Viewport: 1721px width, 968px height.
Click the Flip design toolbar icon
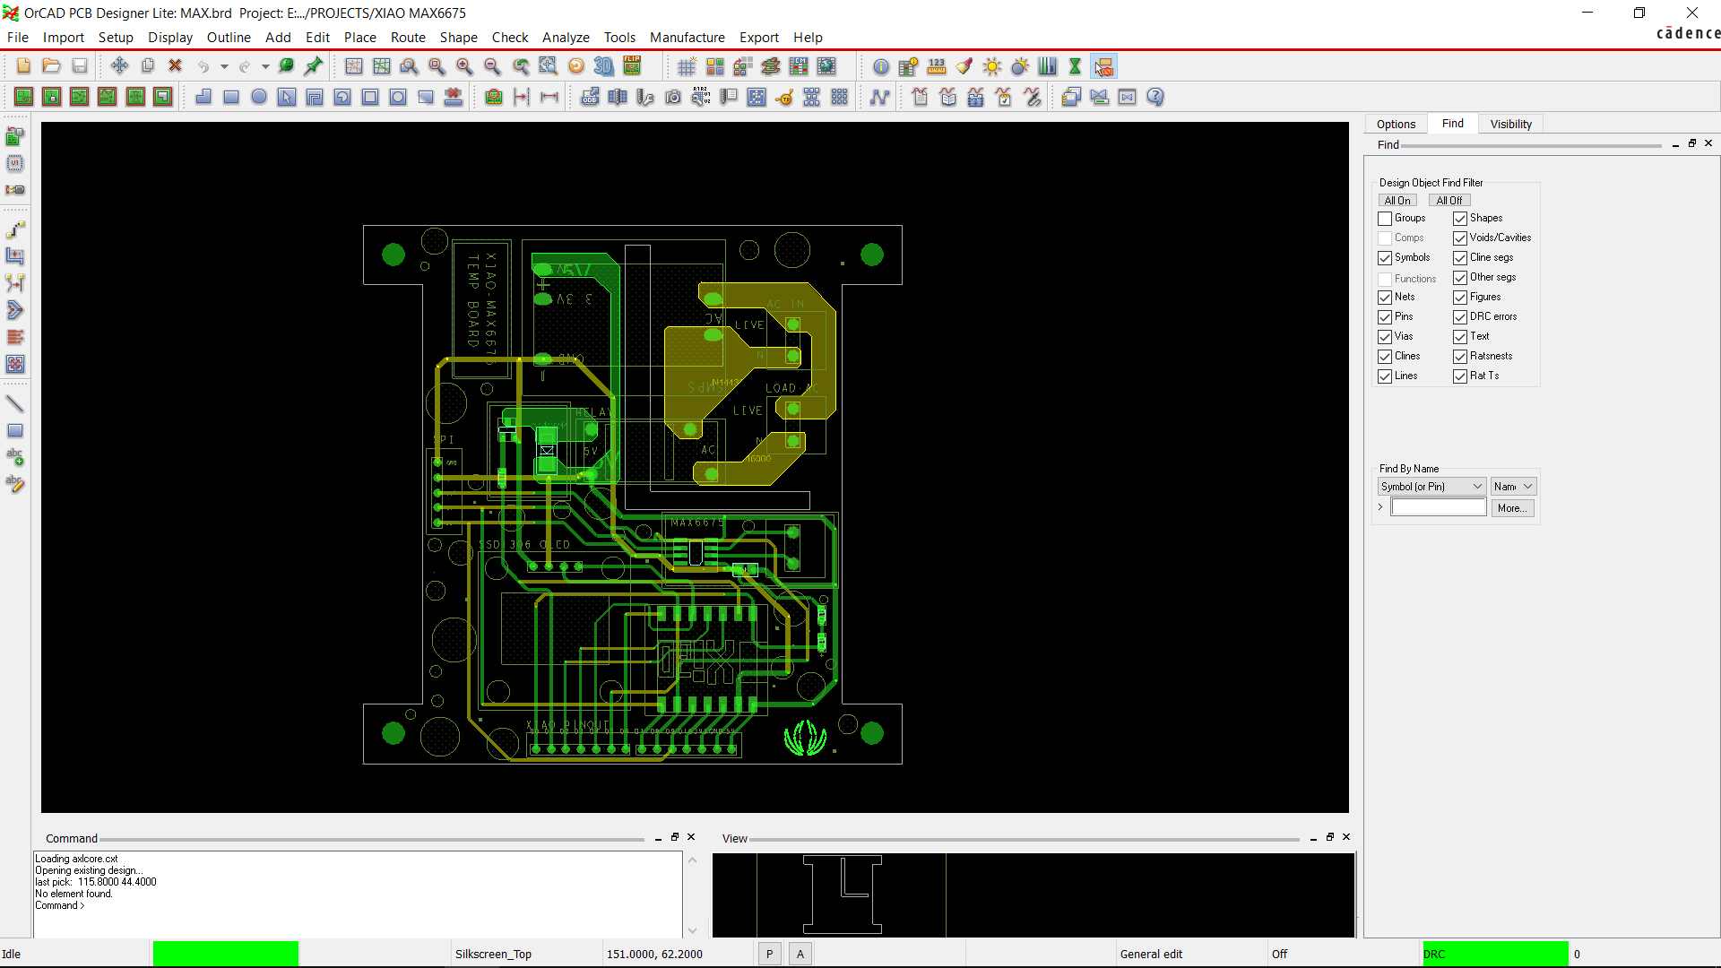(633, 66)
